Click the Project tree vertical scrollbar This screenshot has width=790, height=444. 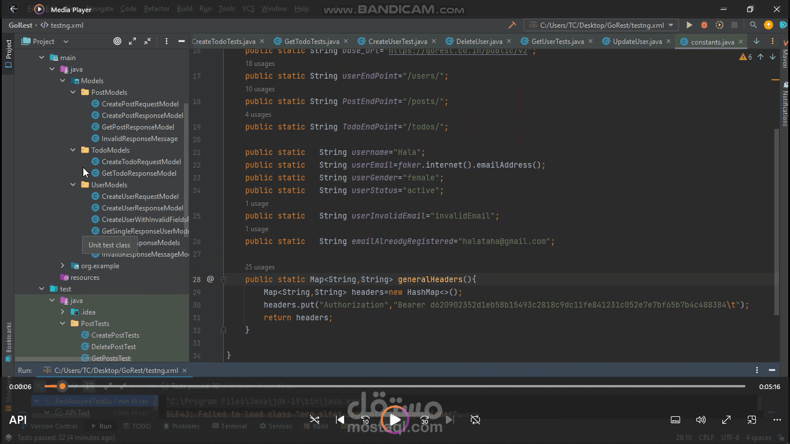click(186, 169)
